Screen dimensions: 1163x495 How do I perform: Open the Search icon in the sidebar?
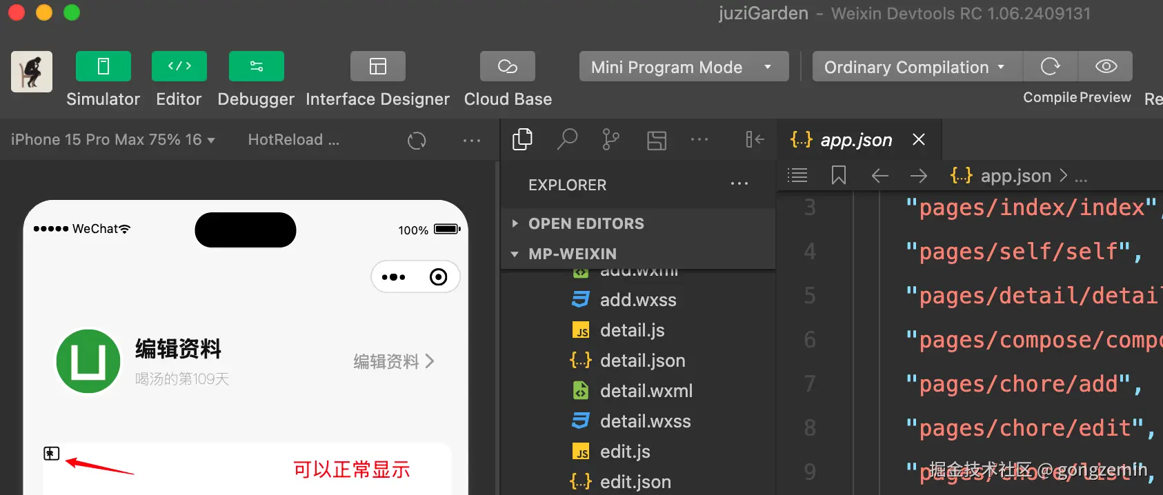pos(567,139)
